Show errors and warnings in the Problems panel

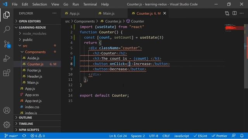click(x=38, y=136)
